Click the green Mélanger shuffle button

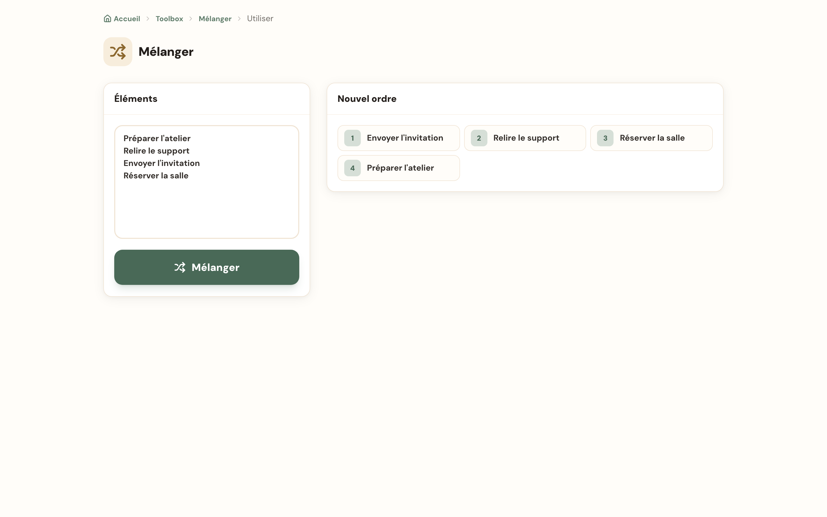[x=207, y=267]
